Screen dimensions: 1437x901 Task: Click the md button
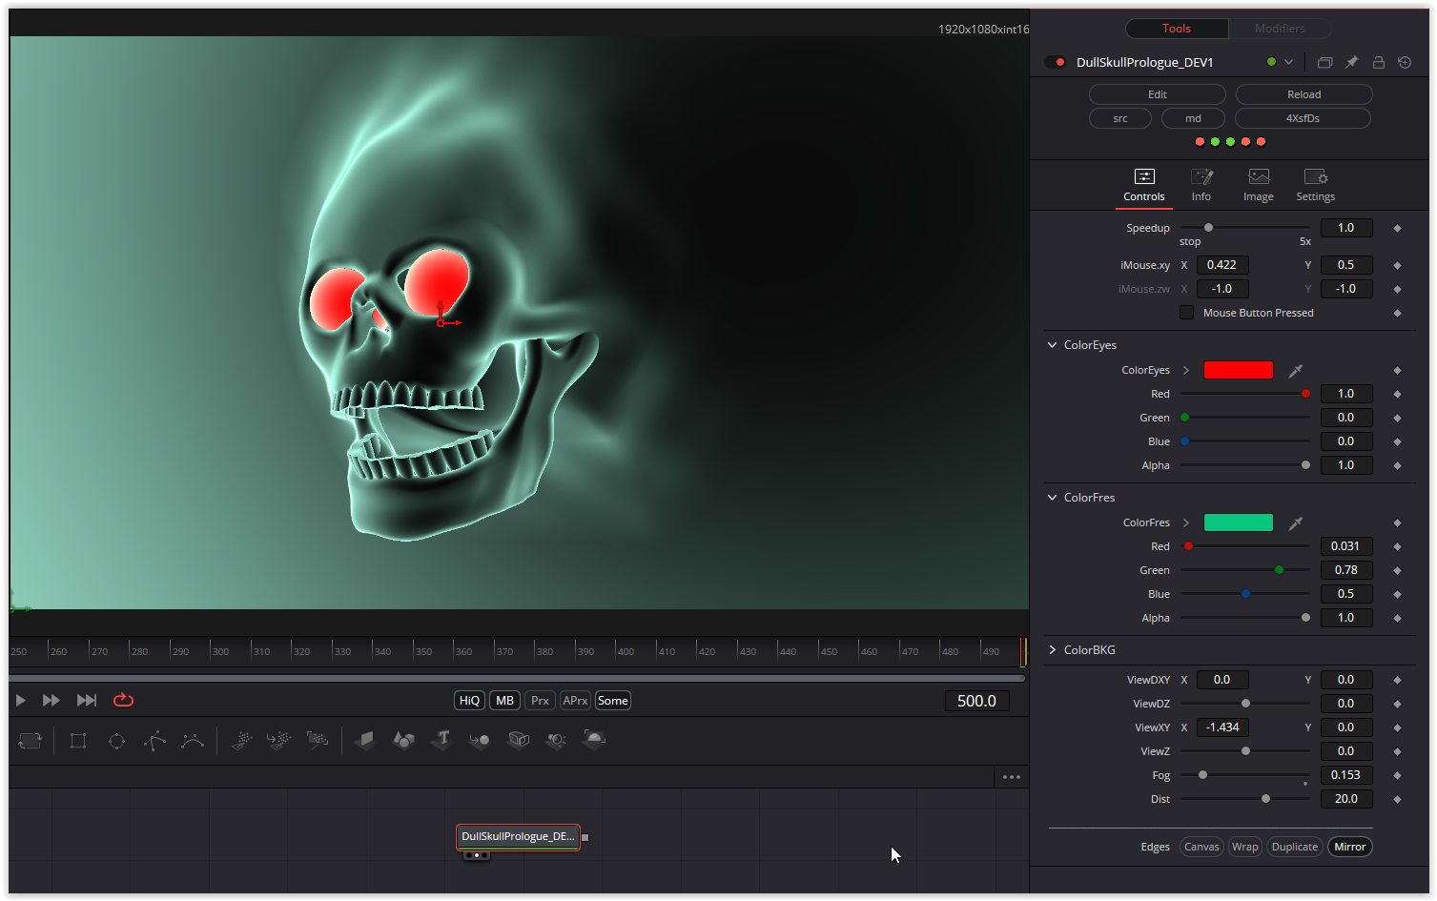tap(1194, 118)
